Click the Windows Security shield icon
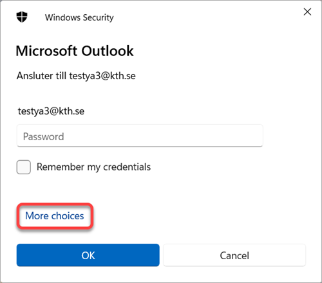Image resolution: width=322 pixels, height=283 pixels. 22,17
